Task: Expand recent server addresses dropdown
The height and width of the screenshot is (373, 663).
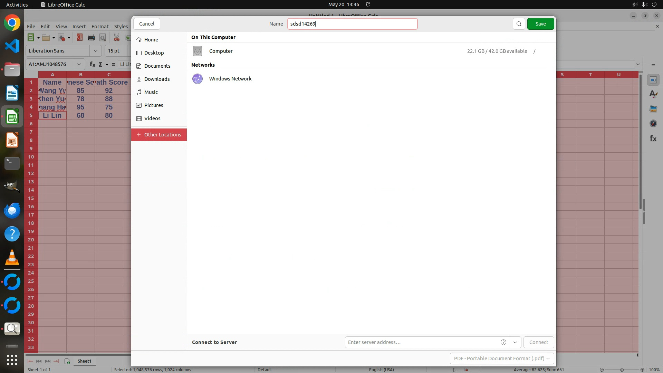Action: point(515,342)
